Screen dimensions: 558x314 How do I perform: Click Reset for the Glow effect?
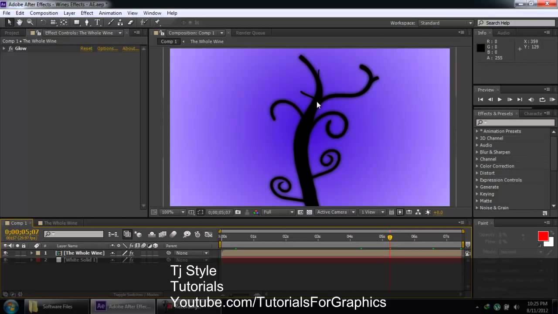86,48
